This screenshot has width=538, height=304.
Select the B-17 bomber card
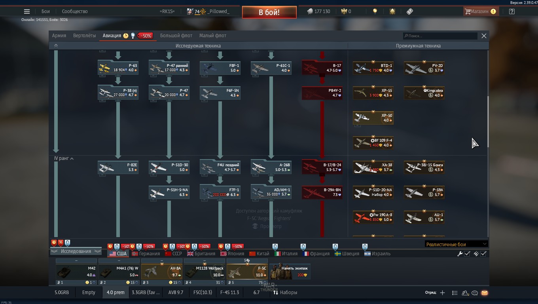322,68
